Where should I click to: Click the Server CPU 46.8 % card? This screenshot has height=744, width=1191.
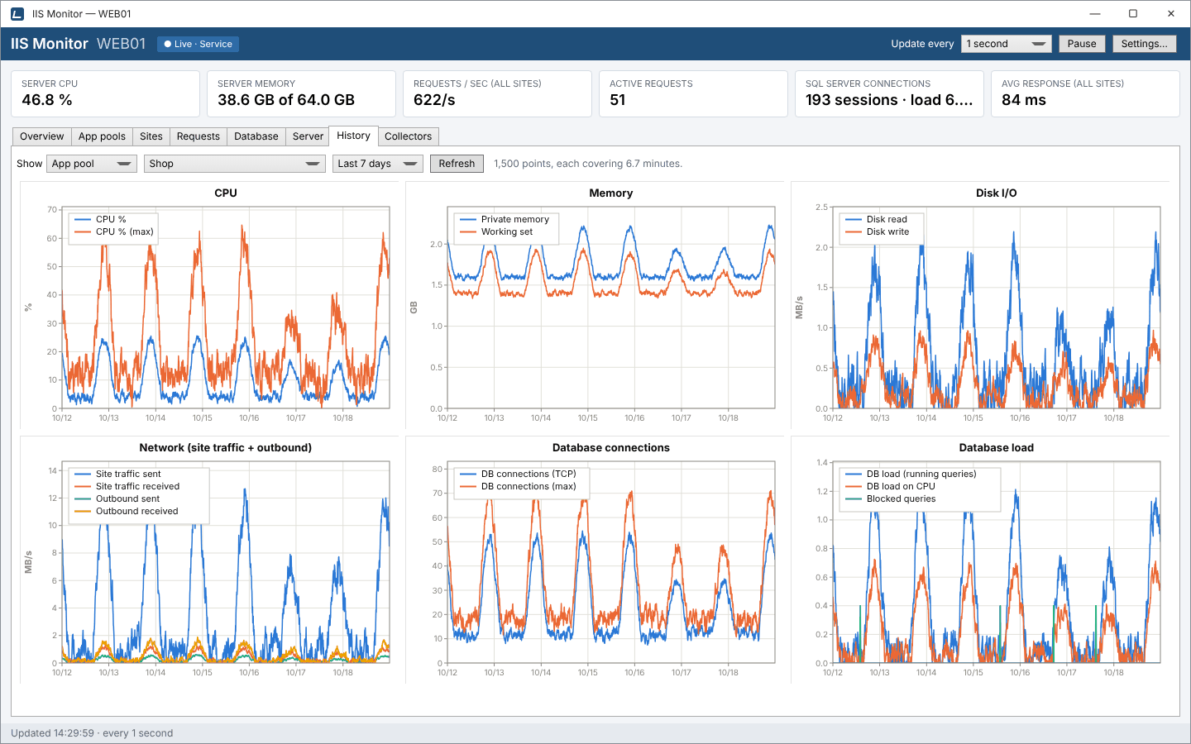105,93
